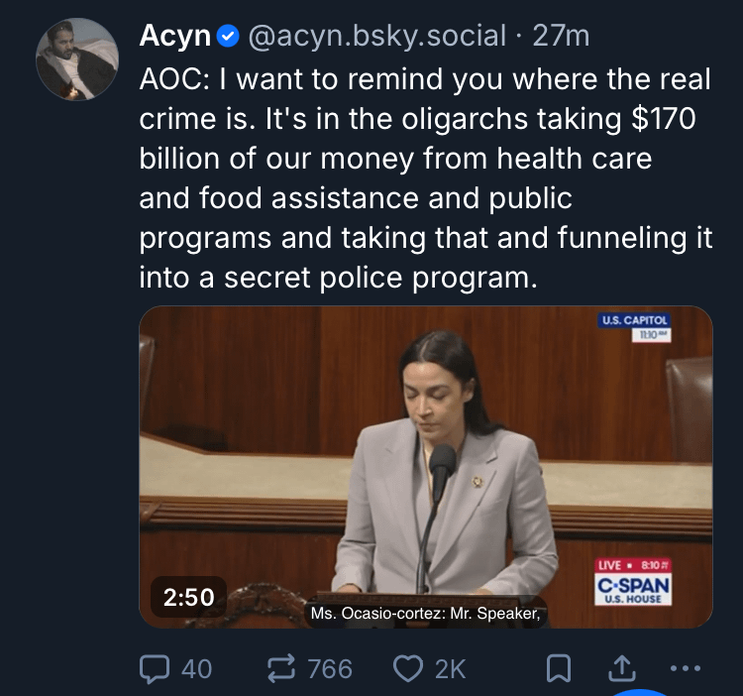Screen dimensions: 743x696
Task: Play the AOC House floor video
Action: [x=426, y=466]
